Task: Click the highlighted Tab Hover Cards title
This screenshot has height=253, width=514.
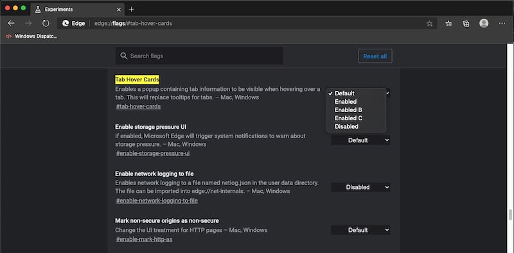Action: tap(137, 79)
